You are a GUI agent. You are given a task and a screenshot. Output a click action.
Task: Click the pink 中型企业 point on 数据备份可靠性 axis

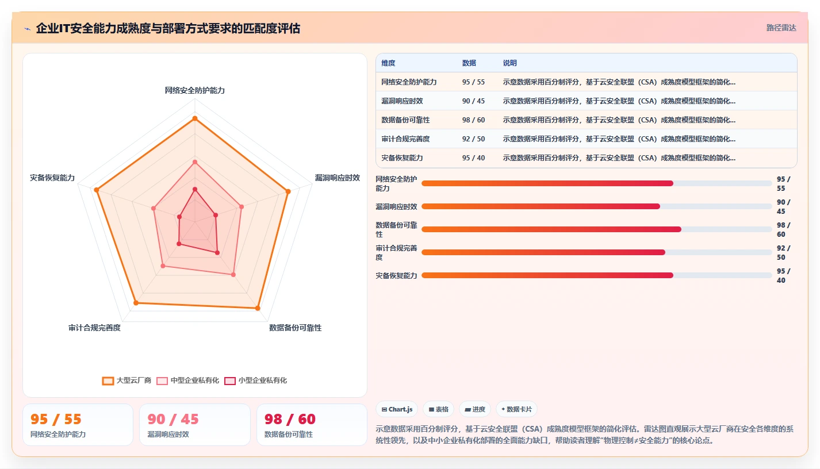[233, 275]
